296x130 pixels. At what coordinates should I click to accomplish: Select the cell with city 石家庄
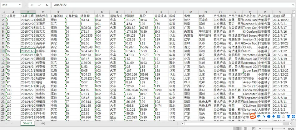[x=205, y=20]
